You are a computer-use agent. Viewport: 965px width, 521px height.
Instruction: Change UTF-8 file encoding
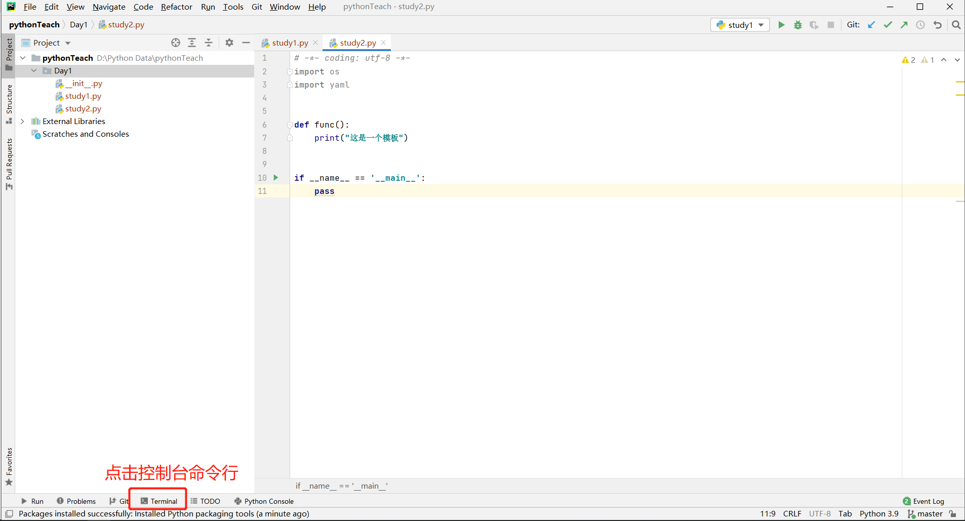(820, 514)
